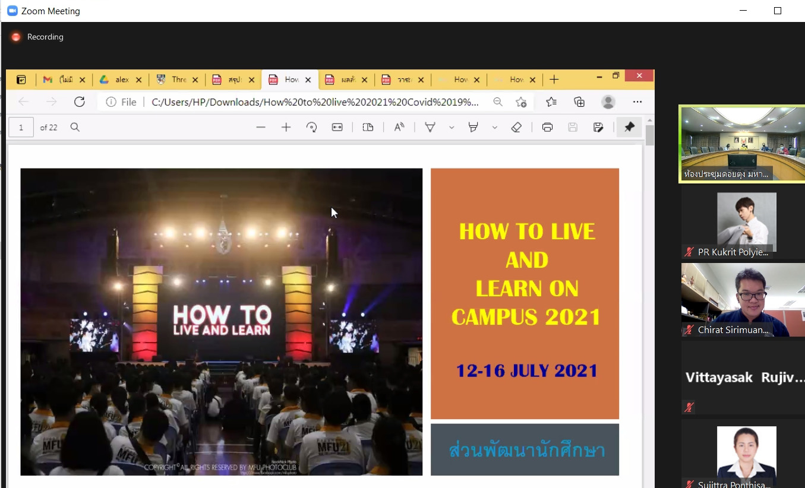Viewport: 805px width, 488px height.
Task: Toggle the Draw pen tool
Action: pyautogui.click(x=430, y=126)
